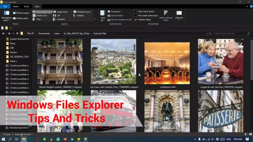The width and height of the screenshot is (253, 142).
Task: Choose the Details layout
Action: pyautogui.click(x=79, y=15)
